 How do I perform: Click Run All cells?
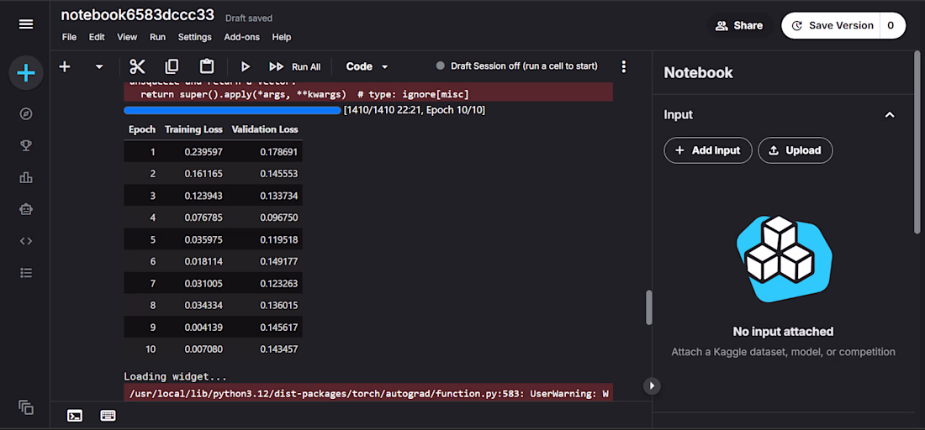point(294,66)
